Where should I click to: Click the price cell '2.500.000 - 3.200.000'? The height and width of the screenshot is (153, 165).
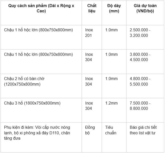click(145, 37)
